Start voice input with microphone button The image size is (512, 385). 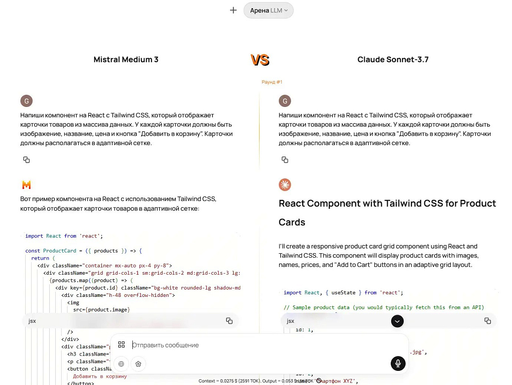tap(398, 363)
